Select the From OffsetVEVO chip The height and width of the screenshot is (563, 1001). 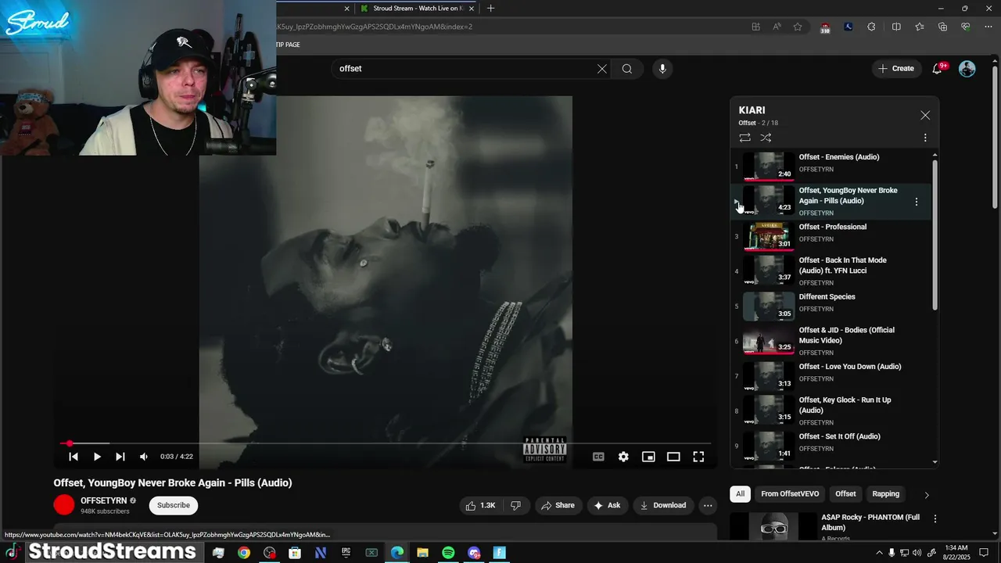[x=791, y=494]
